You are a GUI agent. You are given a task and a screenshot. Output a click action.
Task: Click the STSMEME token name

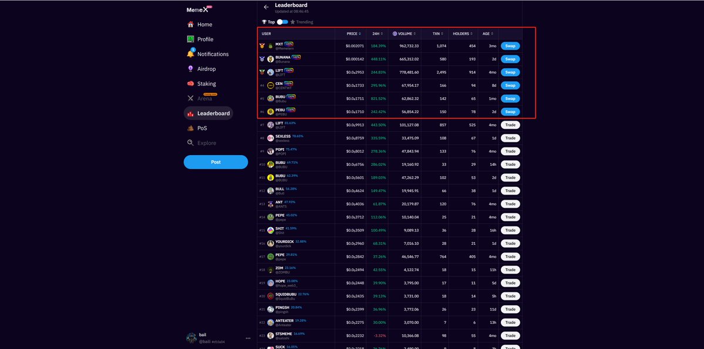click(284, 334)
